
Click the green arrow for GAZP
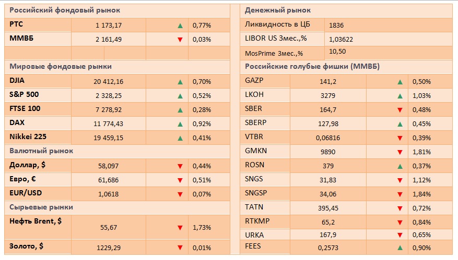400,82
